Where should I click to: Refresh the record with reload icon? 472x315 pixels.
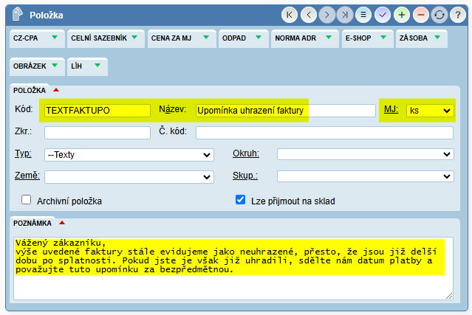439,14
